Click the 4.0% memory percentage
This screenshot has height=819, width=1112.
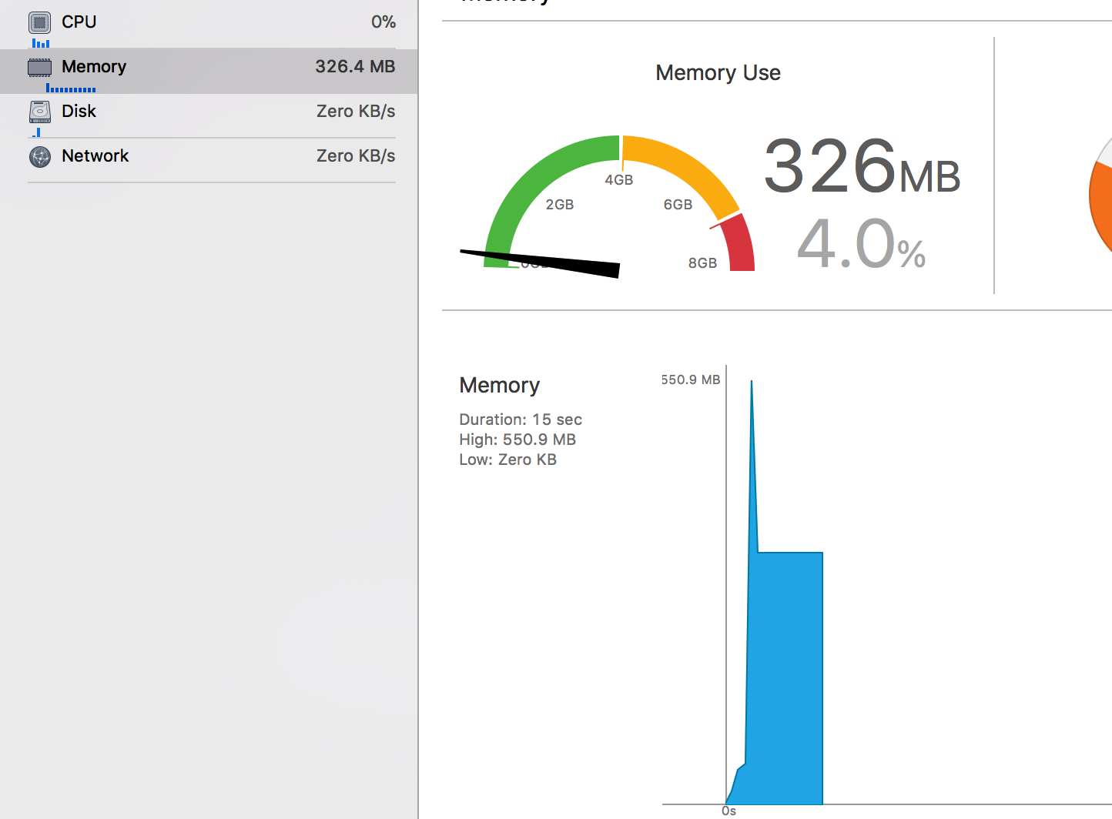[x=860, y=244]
